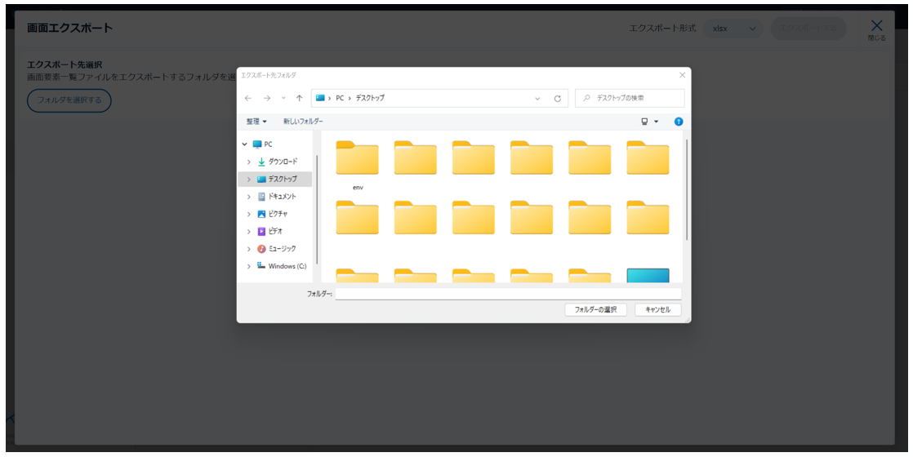Open the 整理 menu
This screenshot has height=457, width=913.
coord(256,122)
